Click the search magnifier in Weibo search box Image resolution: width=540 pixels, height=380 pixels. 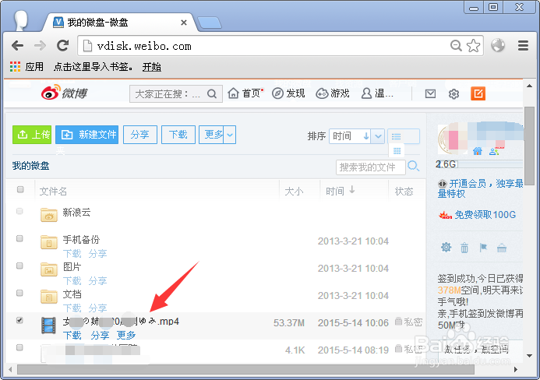pos(212,93)
